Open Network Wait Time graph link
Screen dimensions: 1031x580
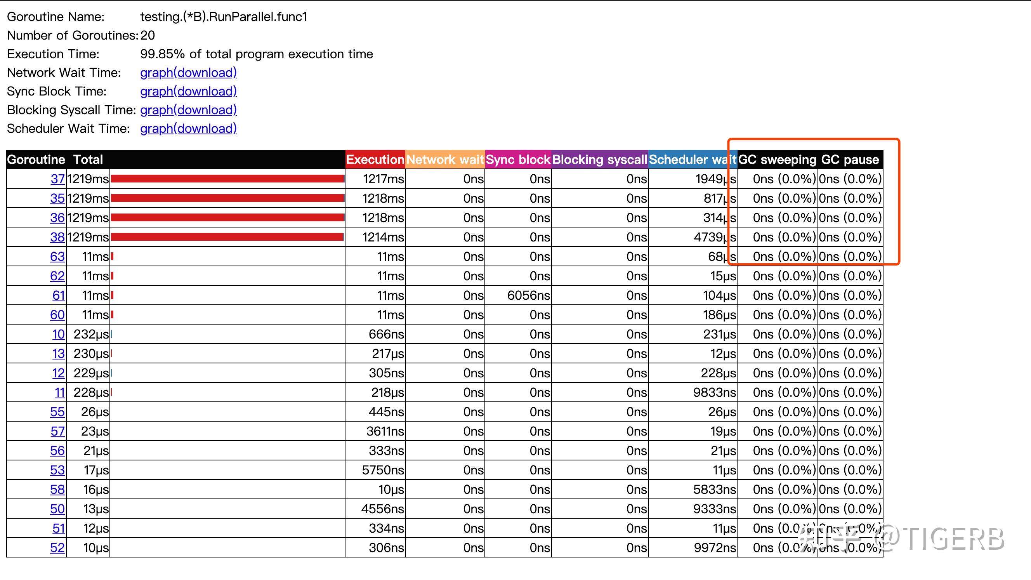[188, 73]
